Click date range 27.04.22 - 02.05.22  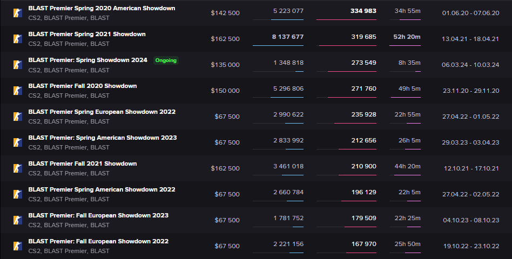coord(470,194)
